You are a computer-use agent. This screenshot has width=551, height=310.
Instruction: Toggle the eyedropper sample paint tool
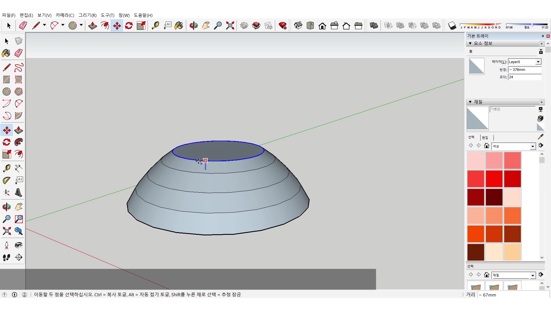[540, 137]
